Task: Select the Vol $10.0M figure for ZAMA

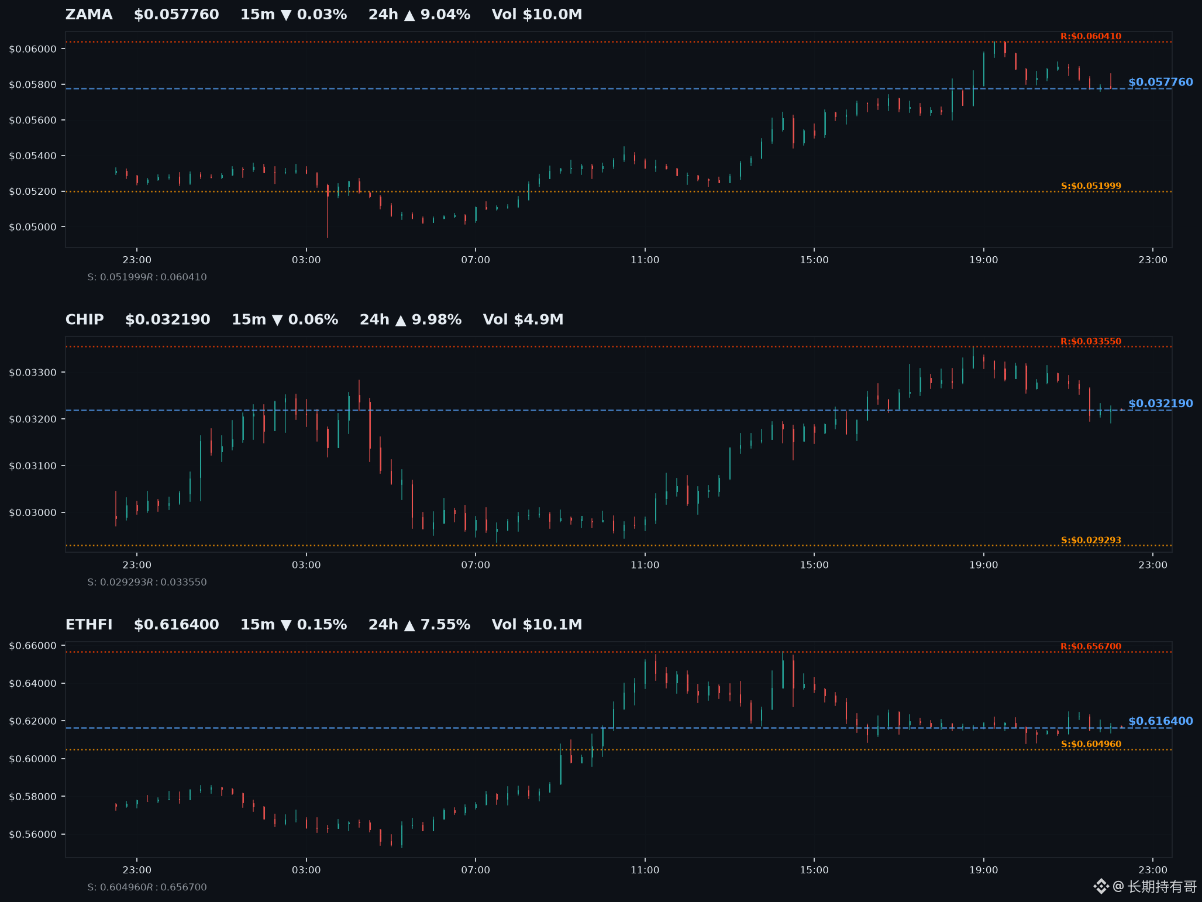Action: click(x=537, y=15)
